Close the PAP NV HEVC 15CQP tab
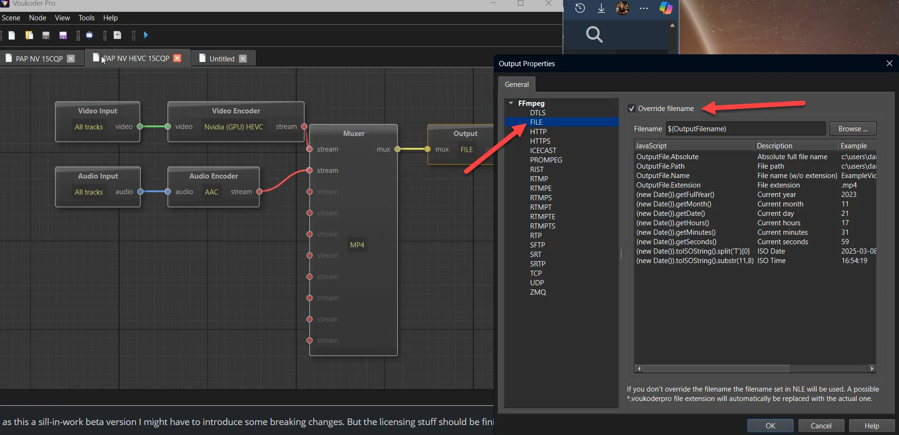899x435 pixels. coord(177,58)
